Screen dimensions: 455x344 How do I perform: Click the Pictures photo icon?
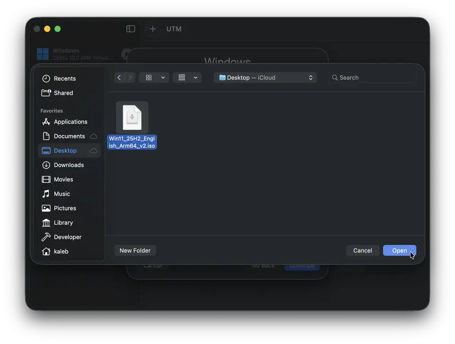[46, 208]
